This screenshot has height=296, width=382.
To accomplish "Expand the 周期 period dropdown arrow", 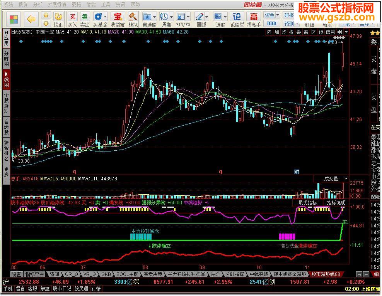I will click(171, 17).
